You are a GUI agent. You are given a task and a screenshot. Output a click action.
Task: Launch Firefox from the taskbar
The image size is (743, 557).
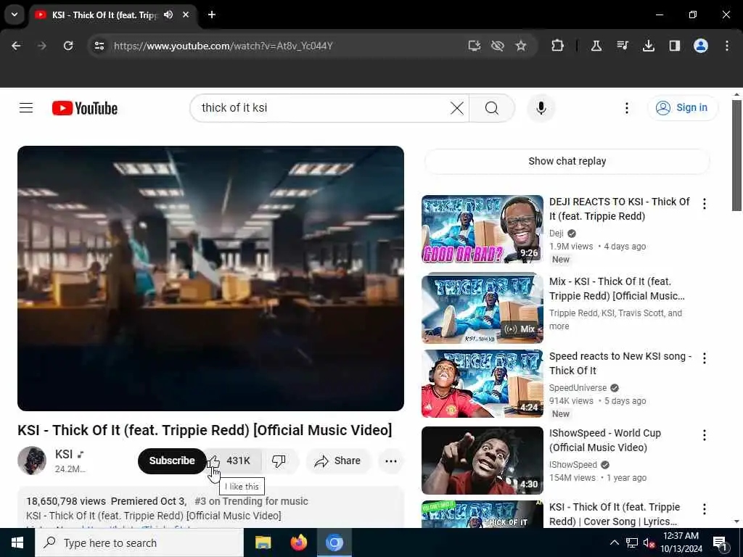[298, 542]
